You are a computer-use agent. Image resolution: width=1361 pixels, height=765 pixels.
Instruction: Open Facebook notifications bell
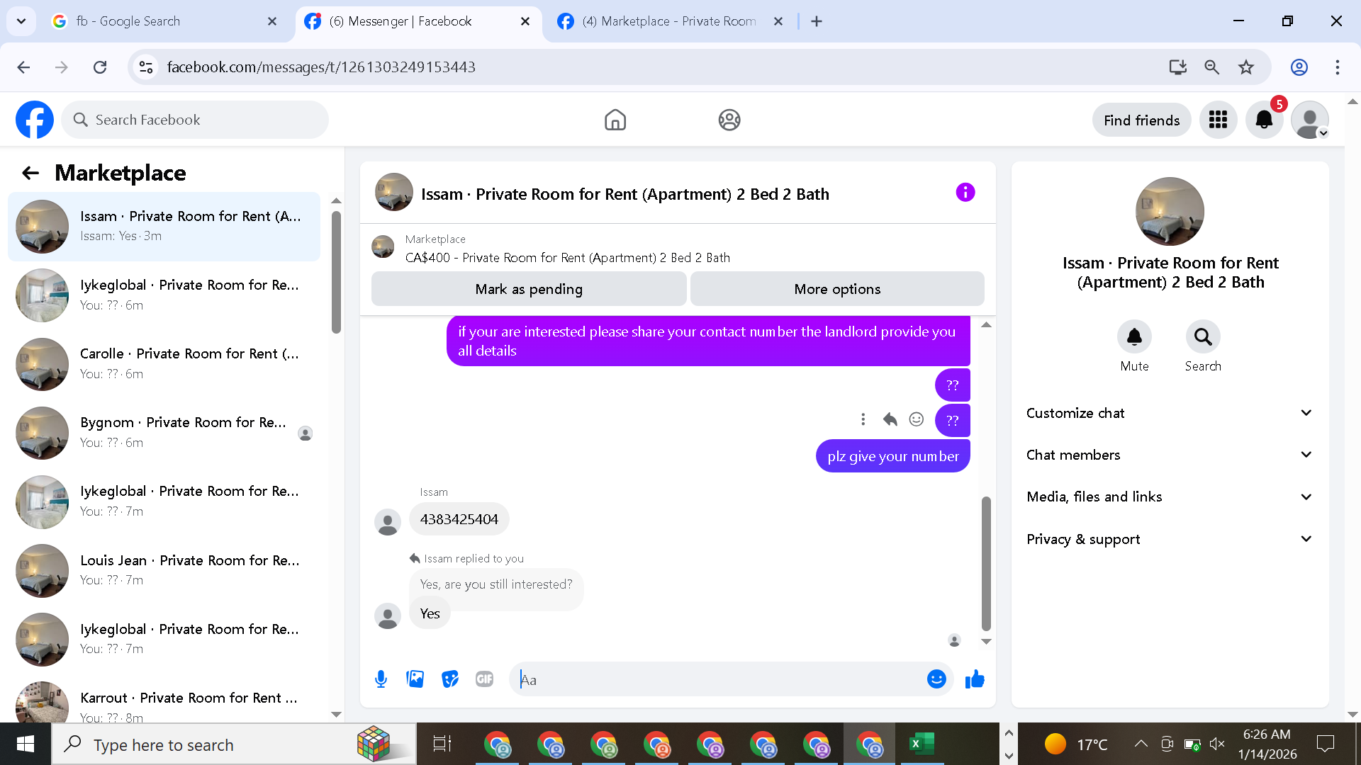click(1264, 120)
